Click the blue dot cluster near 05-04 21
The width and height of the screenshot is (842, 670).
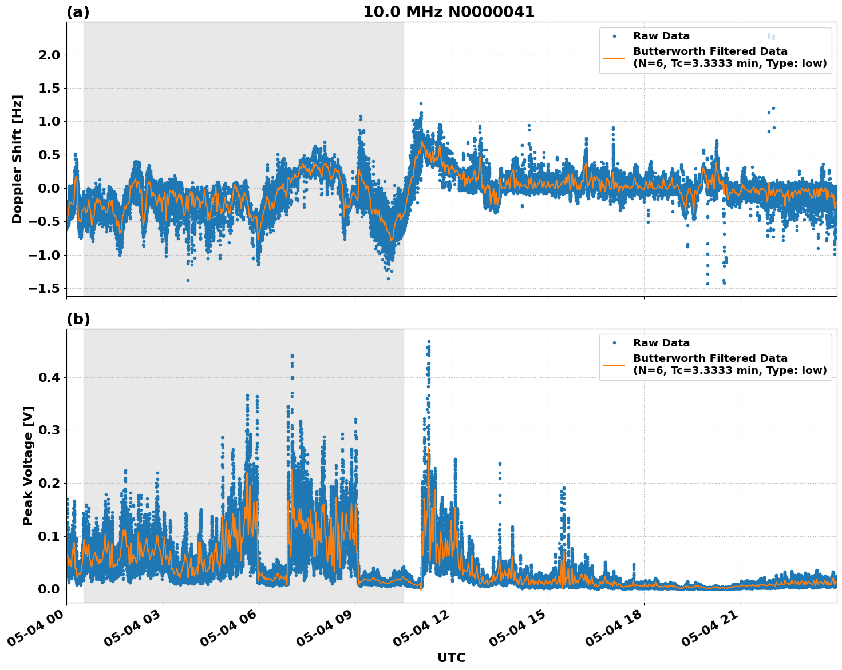pyautogui.click(x=770, y=120)
